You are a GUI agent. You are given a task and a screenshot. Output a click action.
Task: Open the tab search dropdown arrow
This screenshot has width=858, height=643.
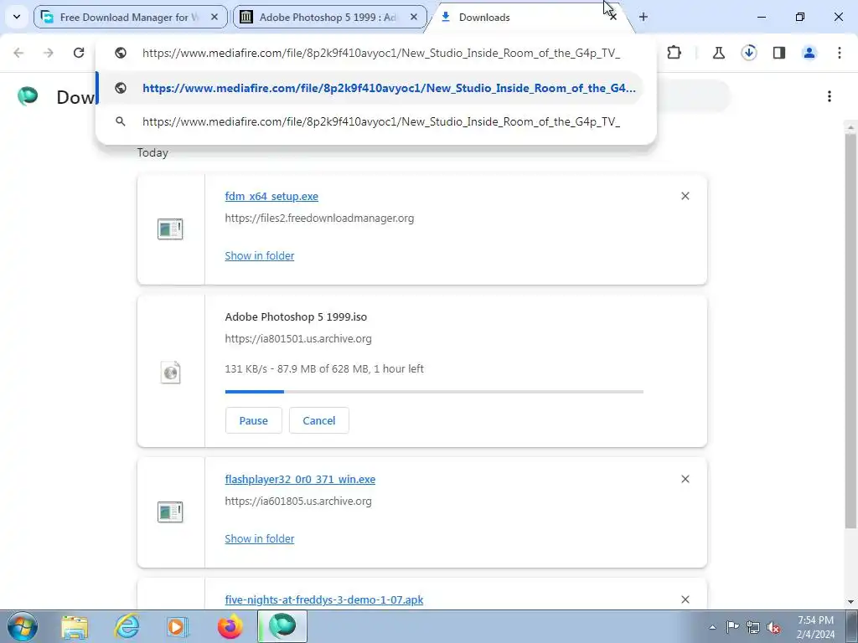[x=17, y=17]
